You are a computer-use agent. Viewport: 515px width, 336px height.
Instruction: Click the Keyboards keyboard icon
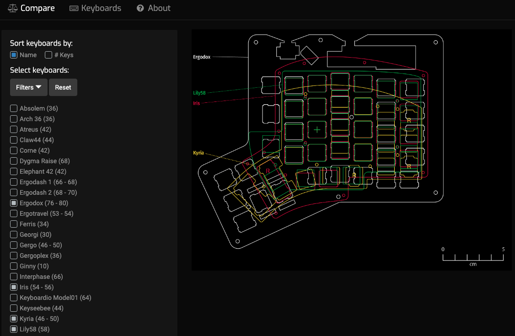(74, 8)
